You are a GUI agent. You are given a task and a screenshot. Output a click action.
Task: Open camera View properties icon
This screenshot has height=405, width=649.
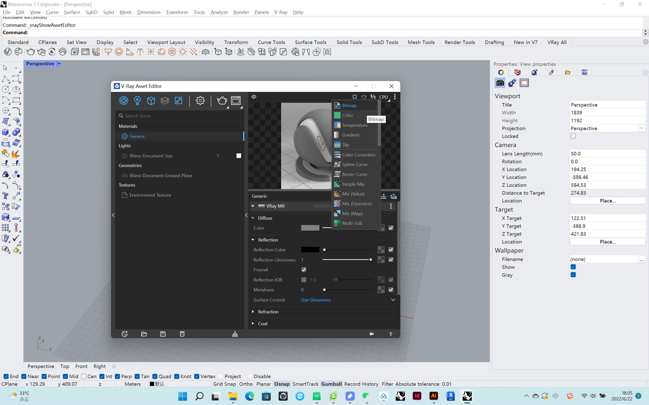click(x=500, y=83)
